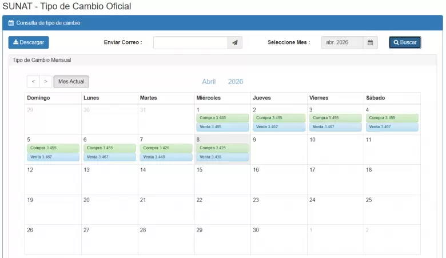Open the calendar picker icon beside month field
This screenshot has width=446, height=258.
pos(371,43)
